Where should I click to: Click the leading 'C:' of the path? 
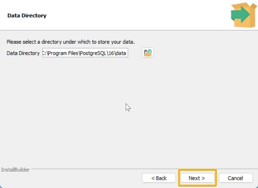[x=44, y=53]
